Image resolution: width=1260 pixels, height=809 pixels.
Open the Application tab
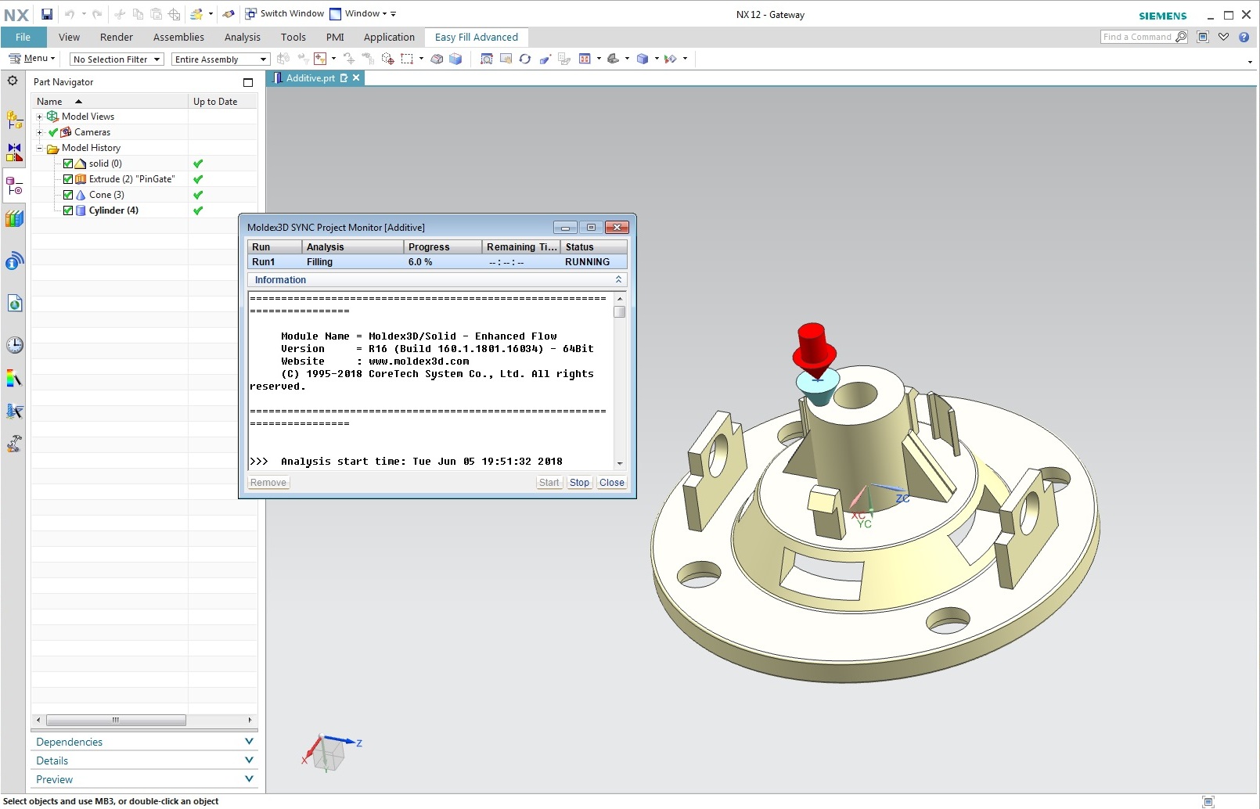[389, 37]
